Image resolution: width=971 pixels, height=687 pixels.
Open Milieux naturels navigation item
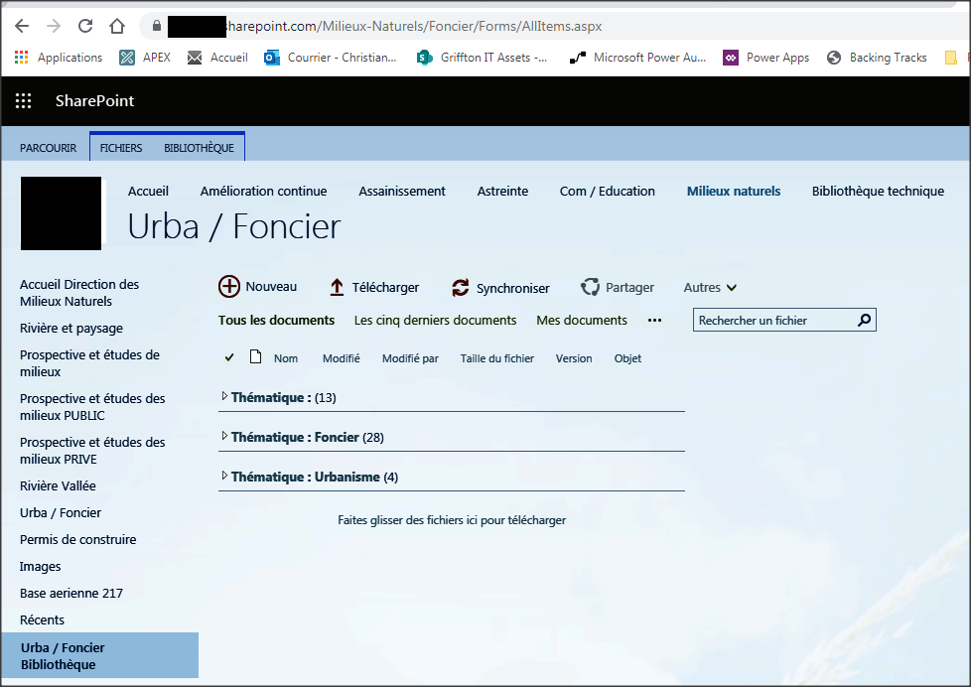(733, 192)
